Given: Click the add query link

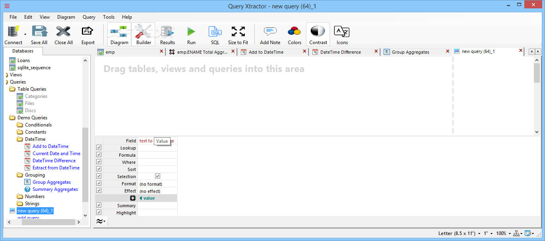Looking at the screenshot, I should coord(28,218).
